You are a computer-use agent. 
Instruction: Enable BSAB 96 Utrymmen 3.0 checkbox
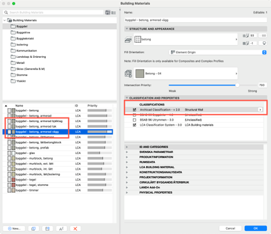coord(135,120)
